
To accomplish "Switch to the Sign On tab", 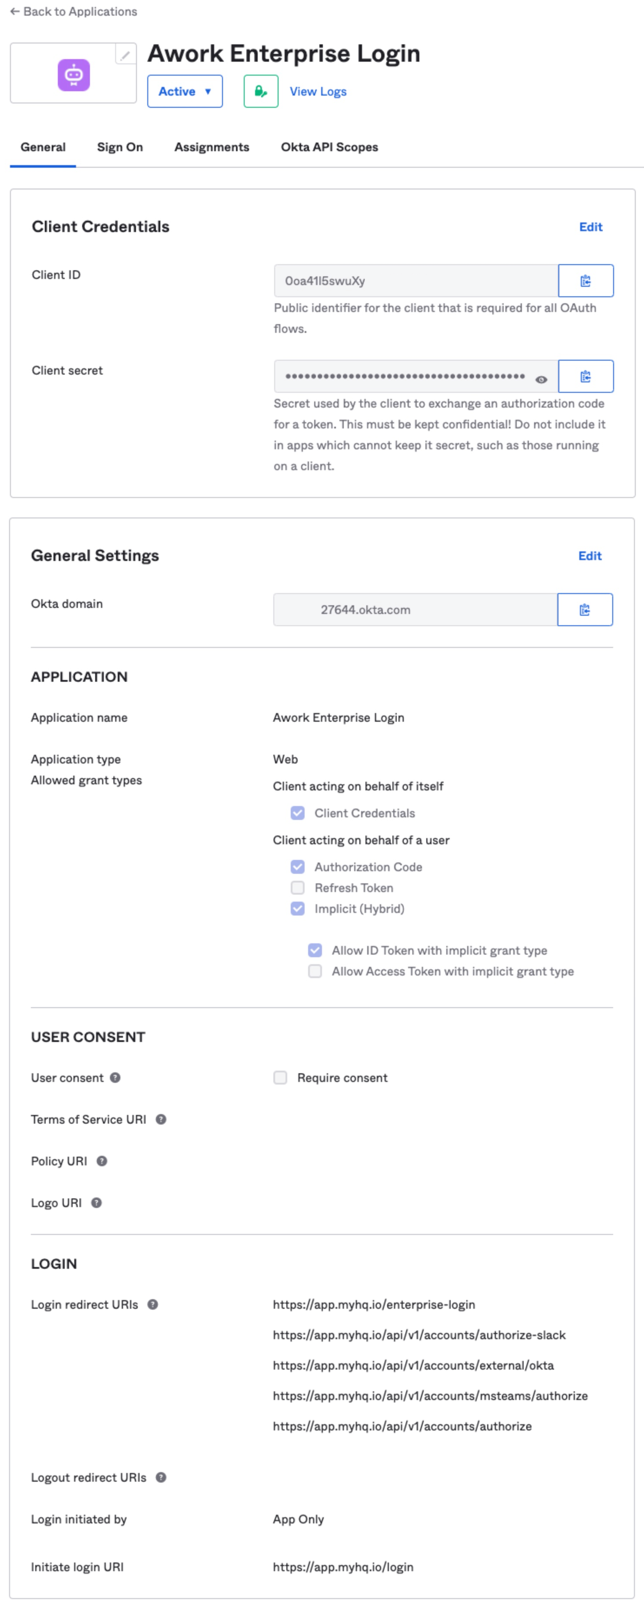I will (x=120, y=147).
